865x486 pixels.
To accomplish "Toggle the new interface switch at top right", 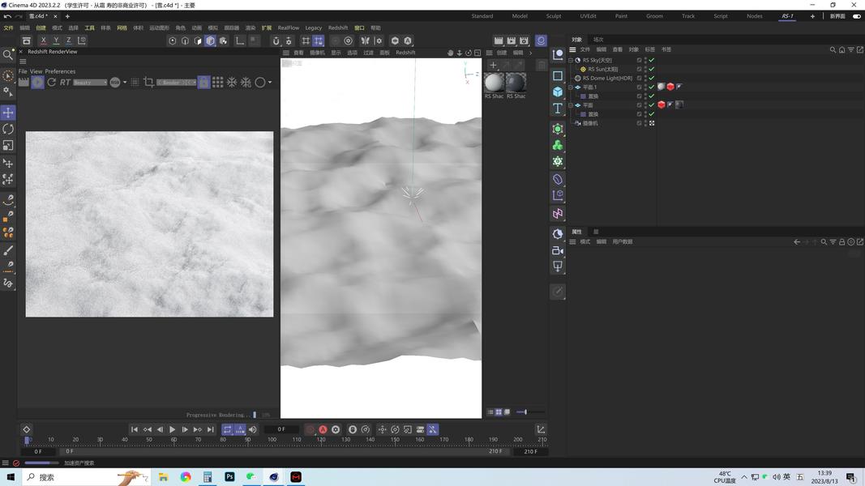I will [x=857, y=16].
